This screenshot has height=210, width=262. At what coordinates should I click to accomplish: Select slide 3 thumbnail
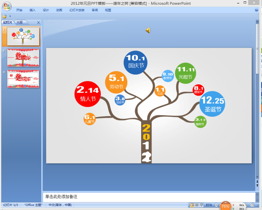click(23, 79)
